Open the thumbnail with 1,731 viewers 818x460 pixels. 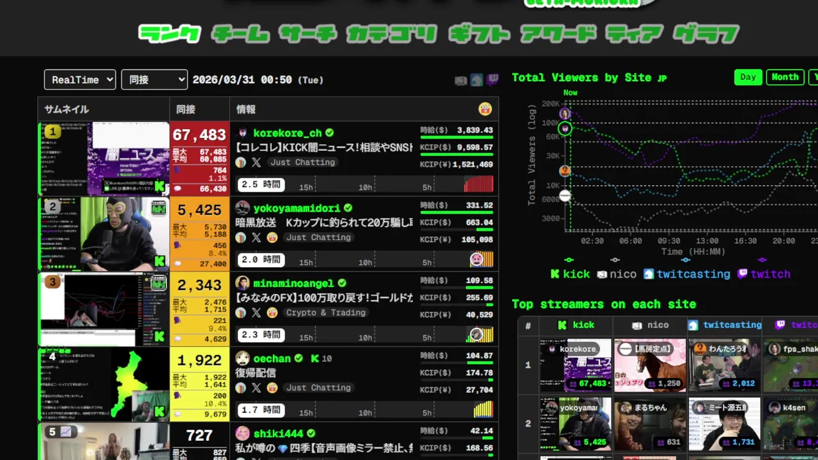(724, 424)
